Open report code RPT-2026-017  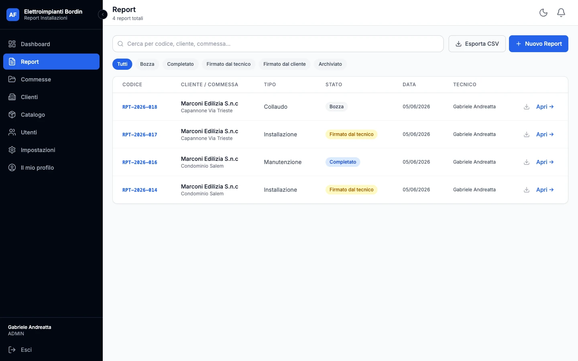(140, 135)
